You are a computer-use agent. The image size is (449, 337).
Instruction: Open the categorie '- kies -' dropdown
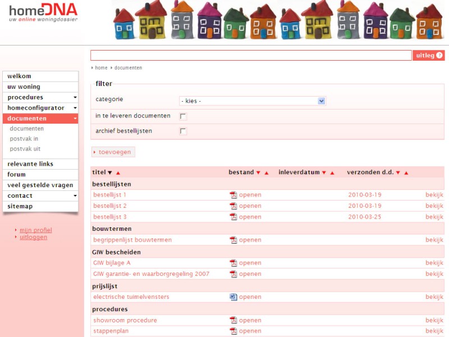pyautogui.click(x=253, y=101)
